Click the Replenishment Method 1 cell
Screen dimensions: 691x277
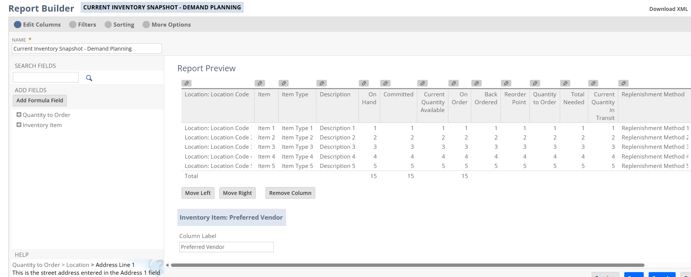[x=655, y=128]
